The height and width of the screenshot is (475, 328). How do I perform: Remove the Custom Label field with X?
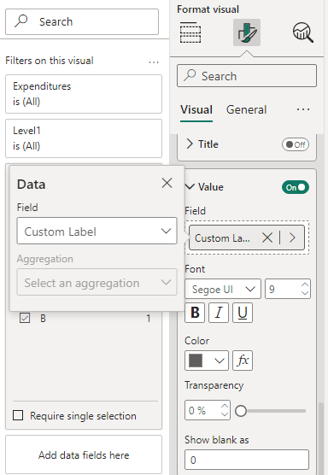[267, 237]
